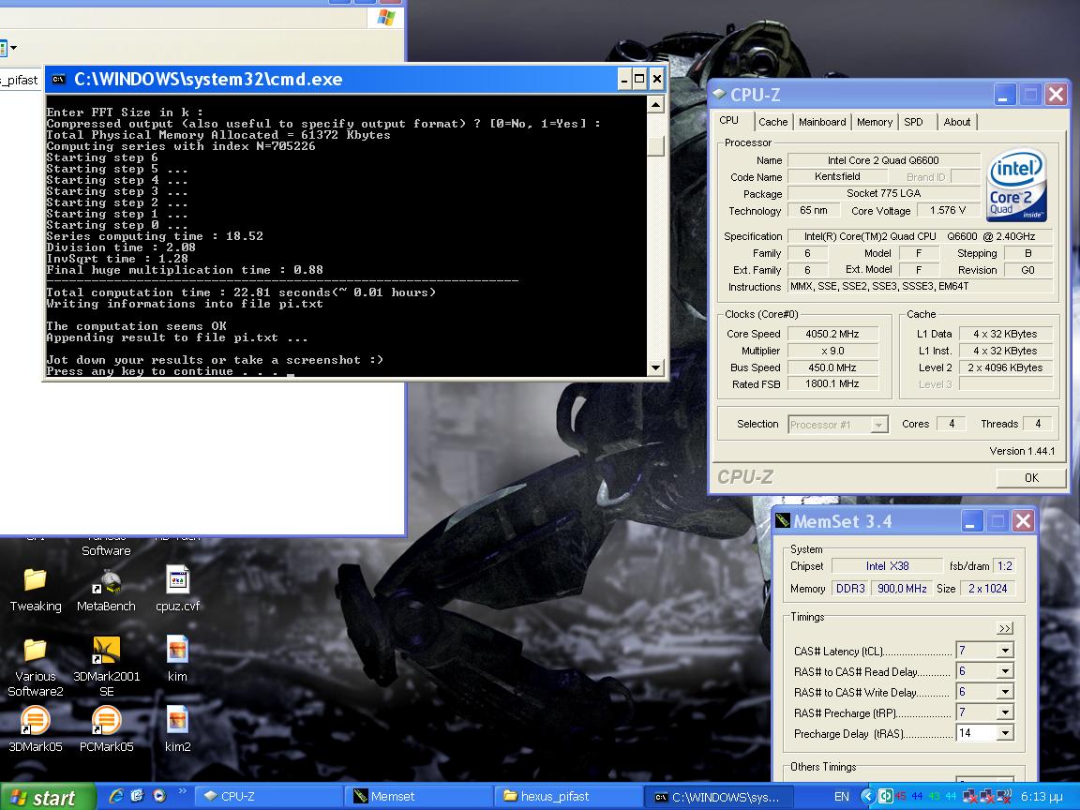Click the media player quick launch icon

[159, 796]
